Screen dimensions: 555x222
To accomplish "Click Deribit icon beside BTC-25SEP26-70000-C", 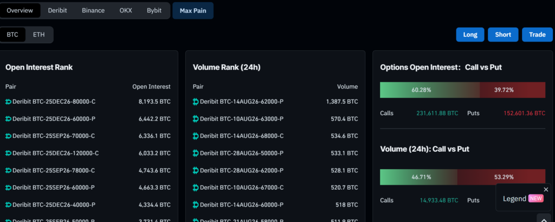I will tap(9, 136).
